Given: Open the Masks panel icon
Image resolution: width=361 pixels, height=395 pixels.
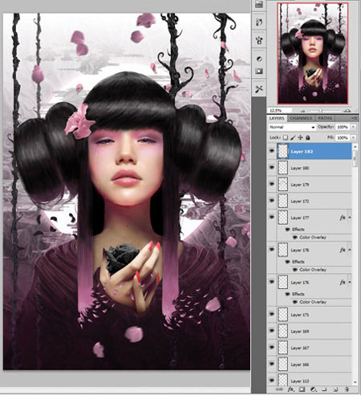Looking at the screenshot, I should (x=258, y=71).
